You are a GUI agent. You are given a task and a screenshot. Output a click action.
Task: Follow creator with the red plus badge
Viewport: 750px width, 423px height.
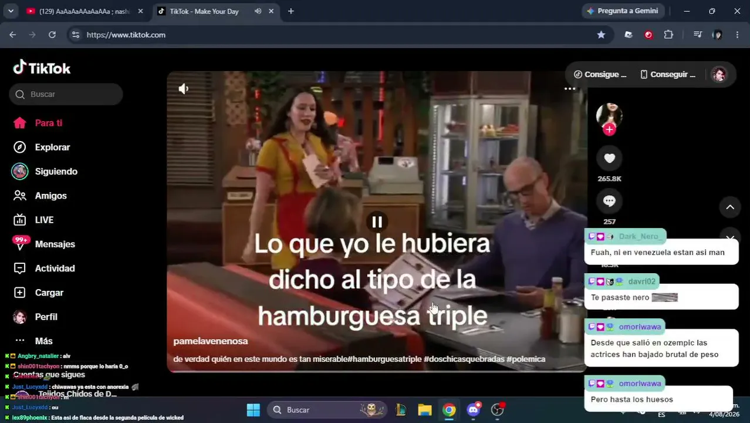609,129
